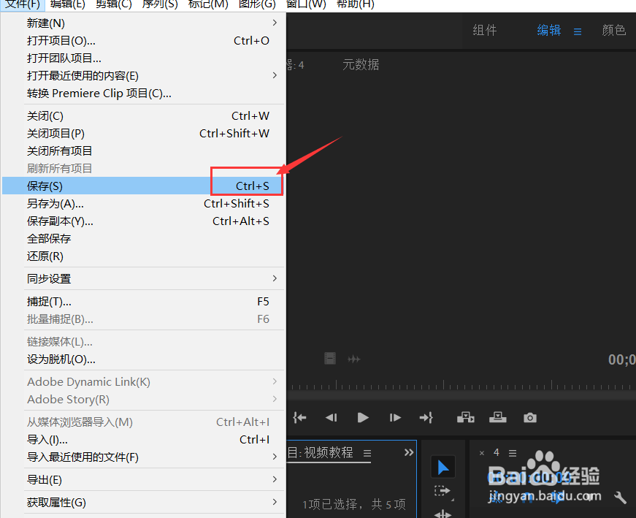Switch to the 颜色 workspace
636x518 pixels.
614,31
